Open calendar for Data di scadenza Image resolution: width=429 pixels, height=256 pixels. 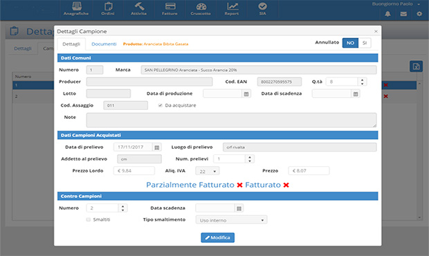point(356,94)
